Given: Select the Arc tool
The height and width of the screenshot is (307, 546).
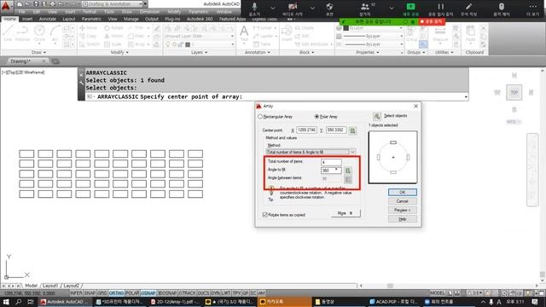Looking at the screenshot, I should click(55, 33).
